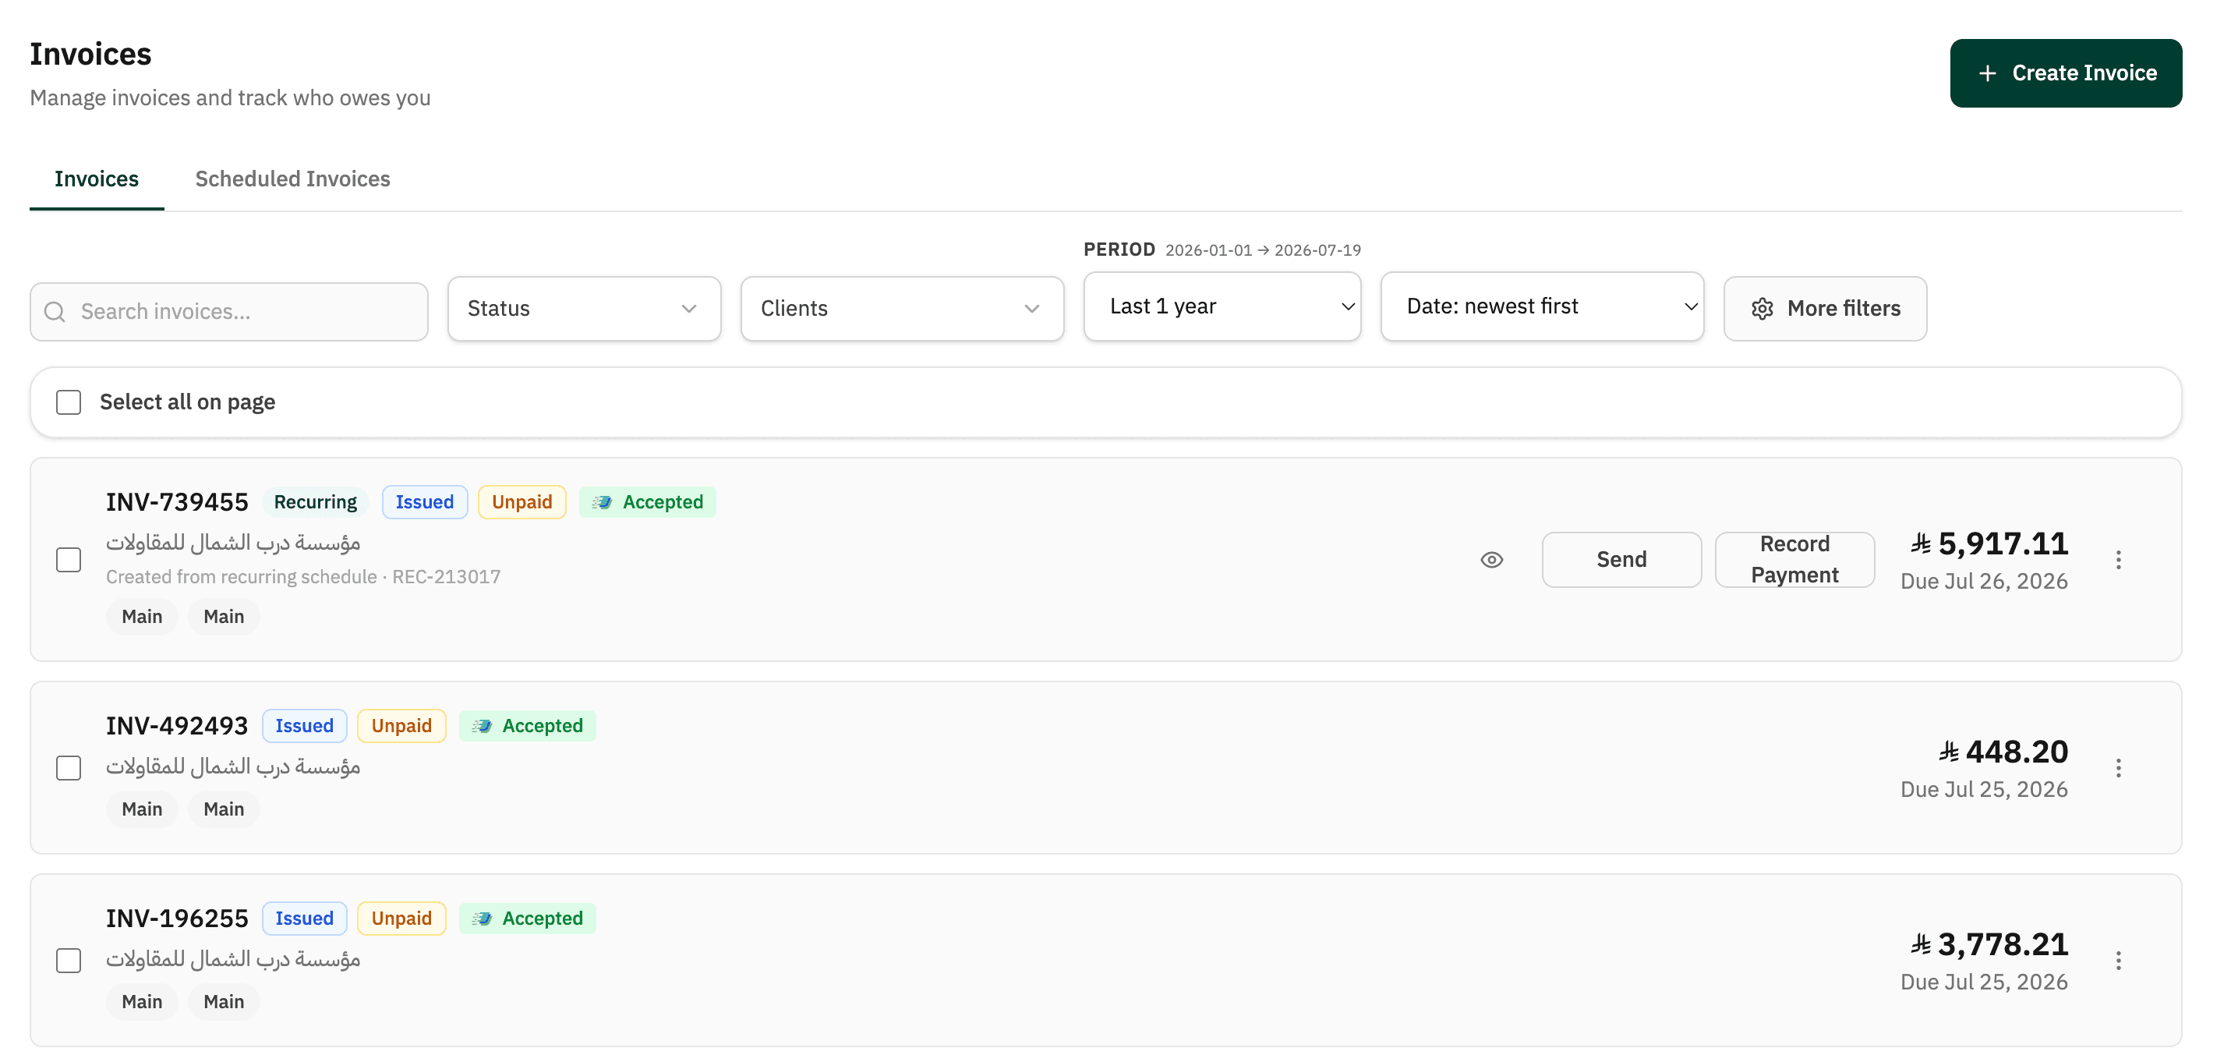Viewport: 2231px width, 1062px height.
Task: Click the Recurring badge on INV-739455
Action: pos(315,502)
